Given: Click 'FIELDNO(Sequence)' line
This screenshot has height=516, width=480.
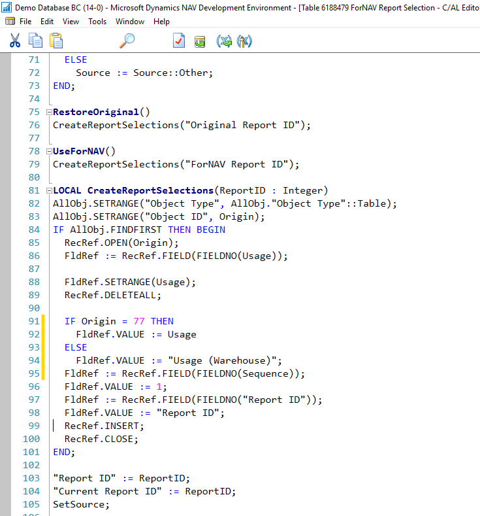Looking at the screenshot, I should click(x=185, y=373).
